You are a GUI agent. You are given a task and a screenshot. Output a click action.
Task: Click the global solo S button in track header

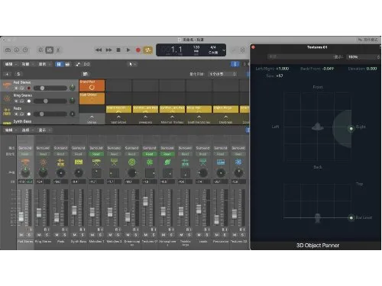tap(18, 74)
